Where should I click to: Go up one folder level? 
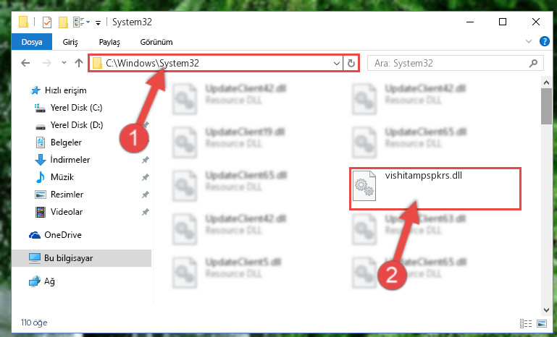(x=79, y=63)
